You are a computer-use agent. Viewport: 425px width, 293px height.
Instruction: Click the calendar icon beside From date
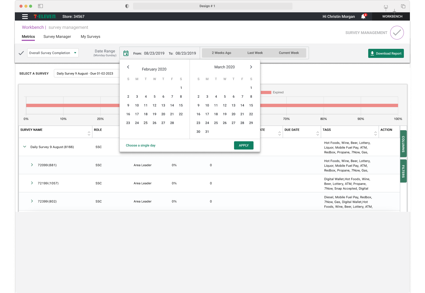click(x=126, y=53)
